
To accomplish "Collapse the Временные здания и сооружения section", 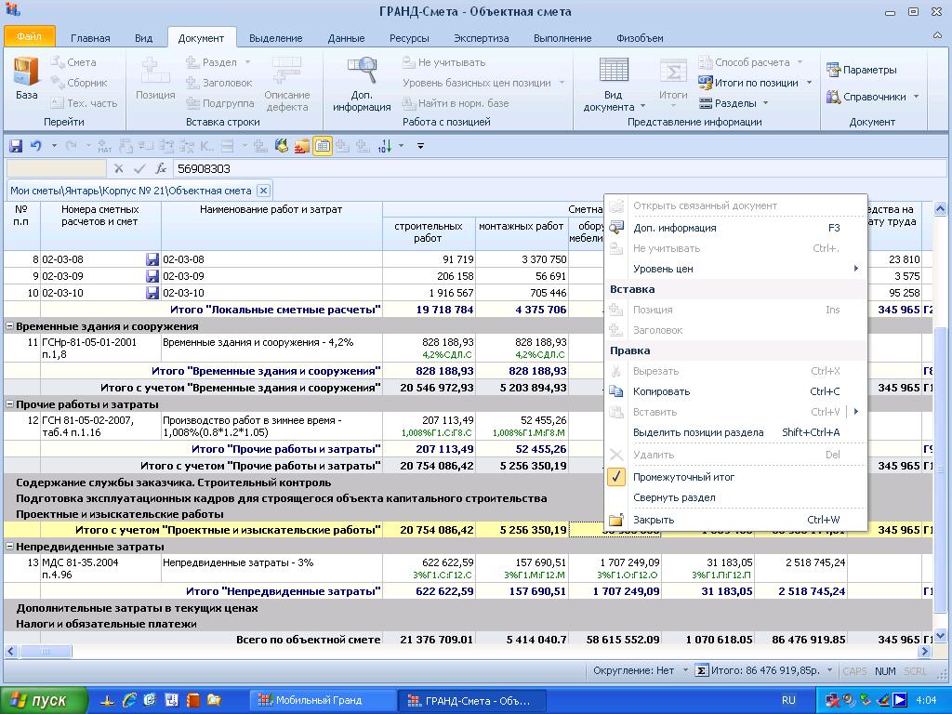I will (x=10, y=326).
